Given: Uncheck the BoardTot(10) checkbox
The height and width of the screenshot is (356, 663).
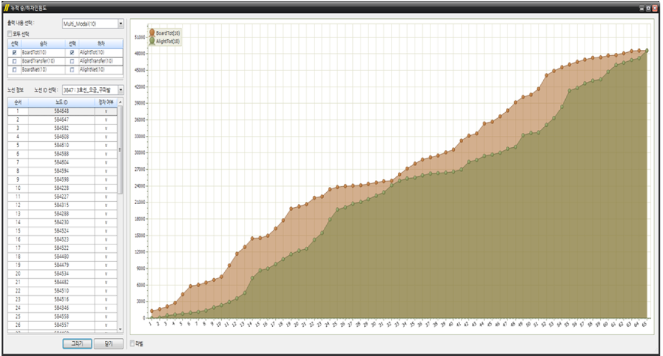Looking at the screenshot, I should pos(15,52).
